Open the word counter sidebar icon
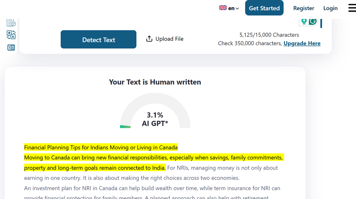356x199 pixels. (x=11, y=48)
